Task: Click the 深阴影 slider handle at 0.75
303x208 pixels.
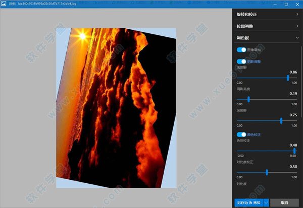Action: pyautogui.click(x=281, y=120)
